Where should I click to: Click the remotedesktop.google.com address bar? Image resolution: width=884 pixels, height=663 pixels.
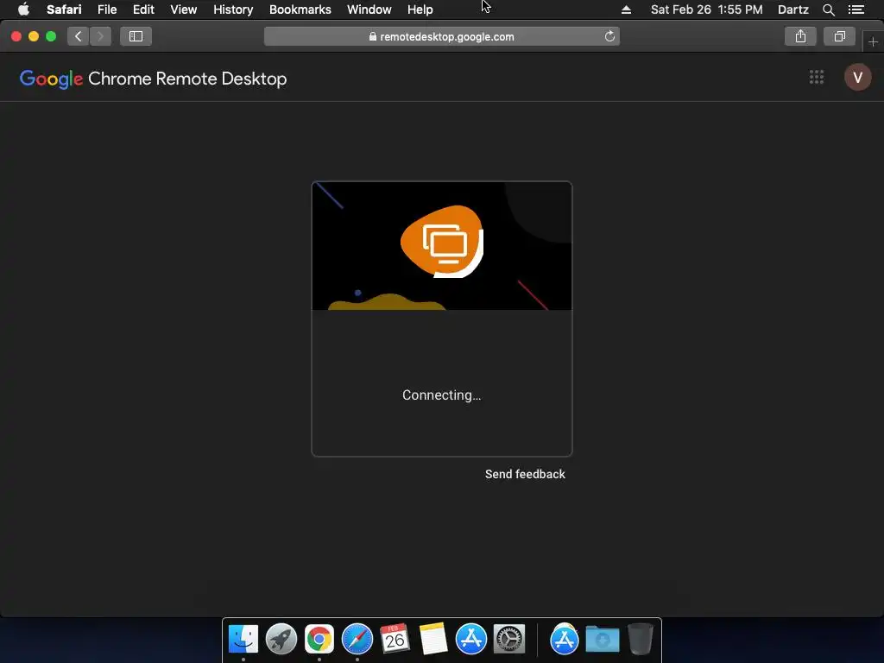click(441, 36)
